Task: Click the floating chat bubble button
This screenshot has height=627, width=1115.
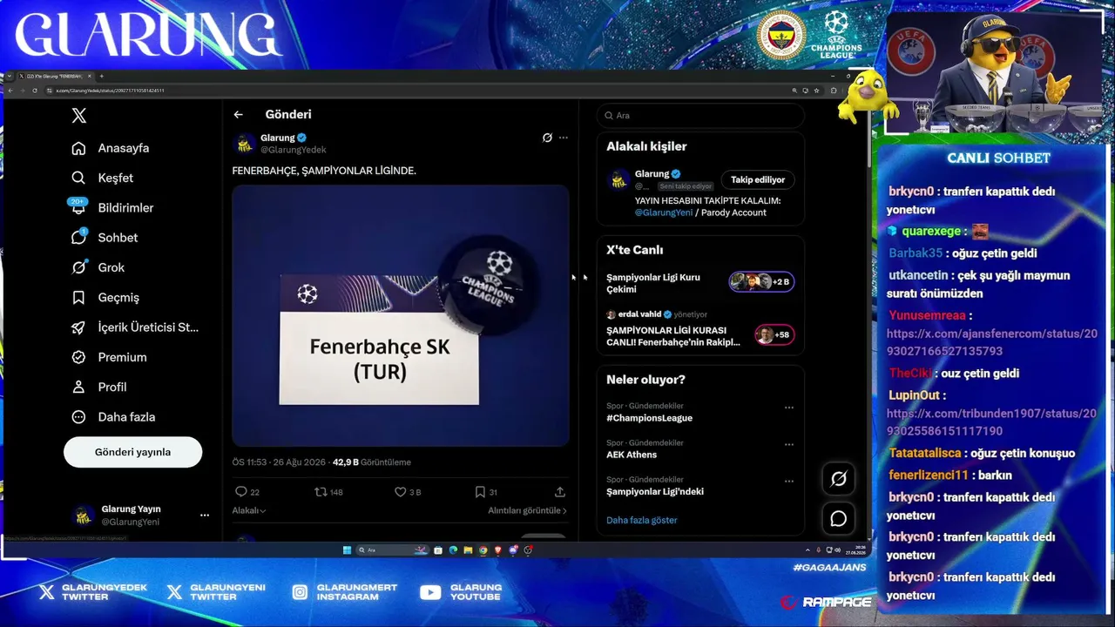Action: click(x=839, y=519)
